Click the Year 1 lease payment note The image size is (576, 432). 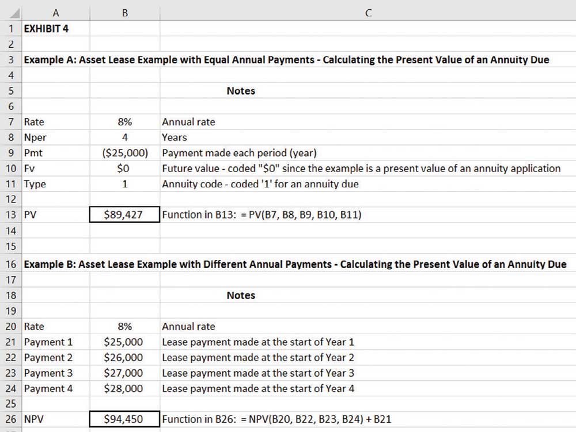pos(258,342)
